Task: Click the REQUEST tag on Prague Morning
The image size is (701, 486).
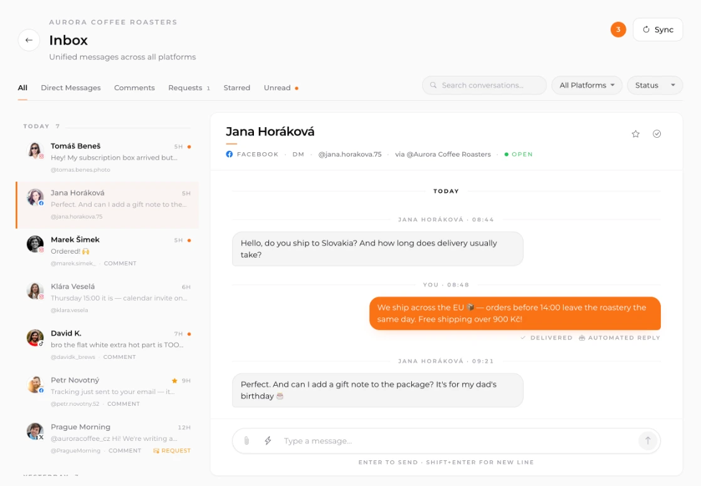Action: [x=172, y=451]
